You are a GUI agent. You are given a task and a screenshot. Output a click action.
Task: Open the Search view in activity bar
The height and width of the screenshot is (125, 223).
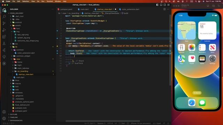click(4, 17)
